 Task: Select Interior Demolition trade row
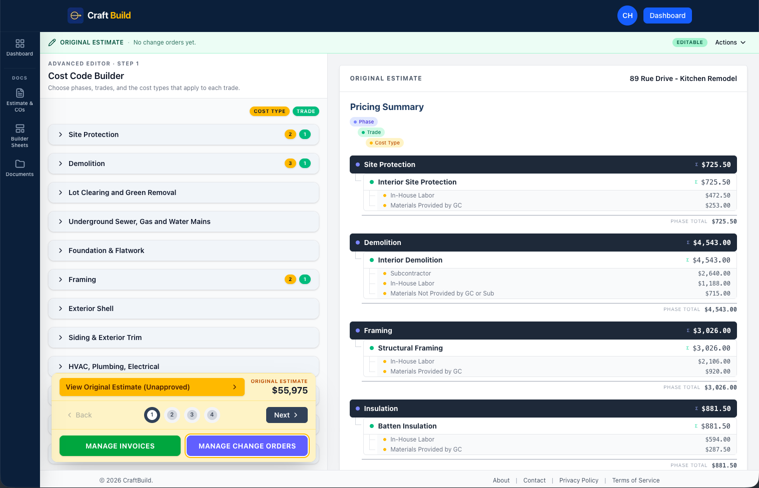point(550,260)
